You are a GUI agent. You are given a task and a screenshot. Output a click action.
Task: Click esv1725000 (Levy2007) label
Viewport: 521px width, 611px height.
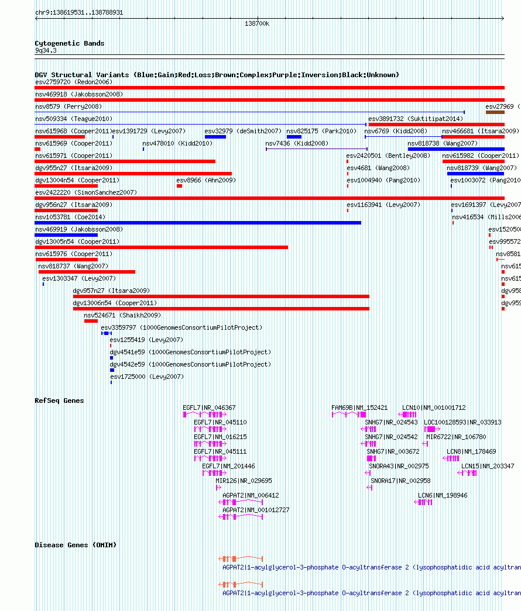pyautogui.click(x=147, y=377)
